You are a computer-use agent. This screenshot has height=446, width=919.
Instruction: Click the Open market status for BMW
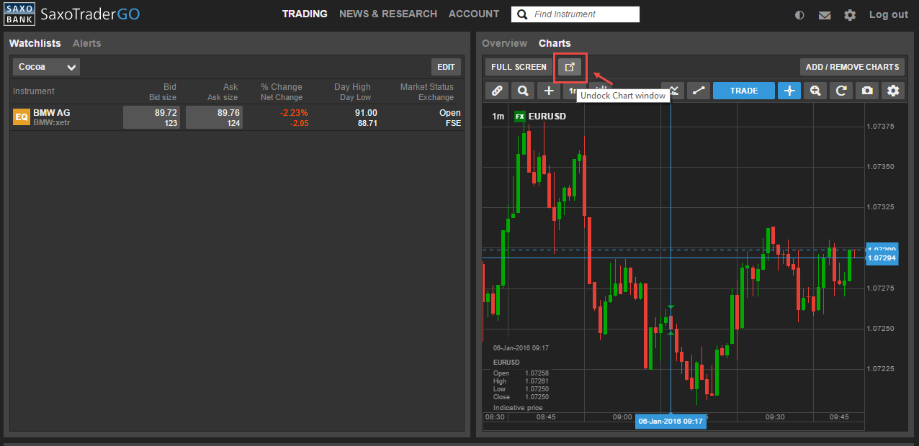tap(450, 113)
